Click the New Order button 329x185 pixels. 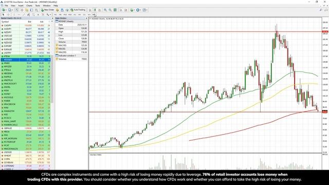pos(48,10)
